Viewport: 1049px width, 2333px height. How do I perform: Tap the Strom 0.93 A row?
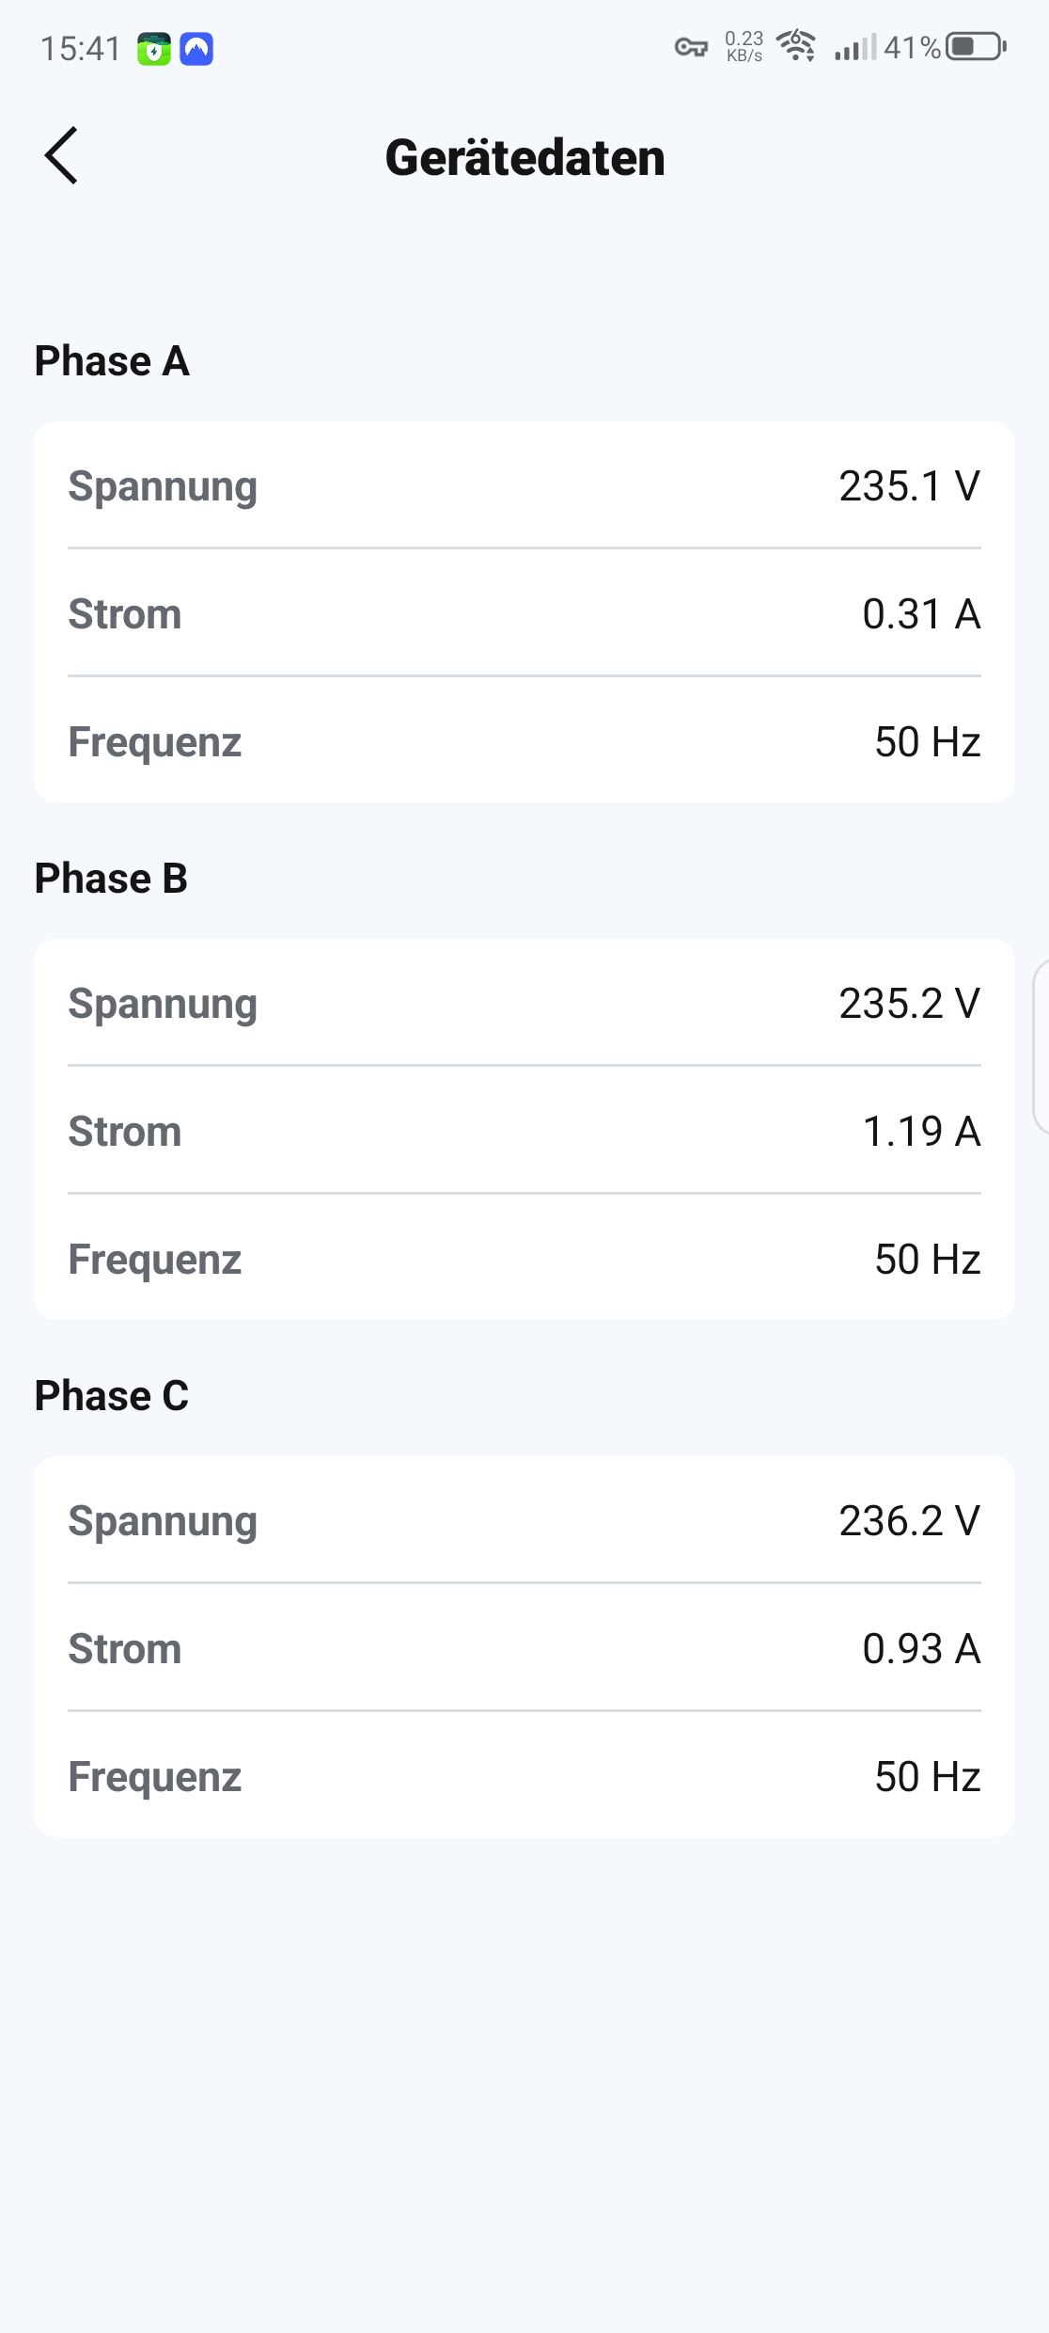click(524, 1649)
